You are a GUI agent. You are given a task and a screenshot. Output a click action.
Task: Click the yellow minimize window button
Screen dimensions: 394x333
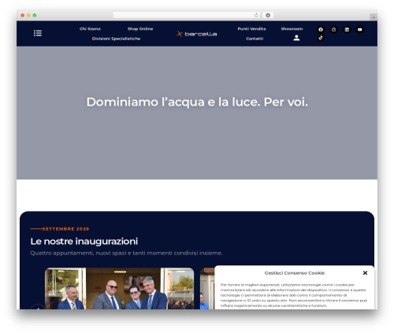tap(28, 15)
